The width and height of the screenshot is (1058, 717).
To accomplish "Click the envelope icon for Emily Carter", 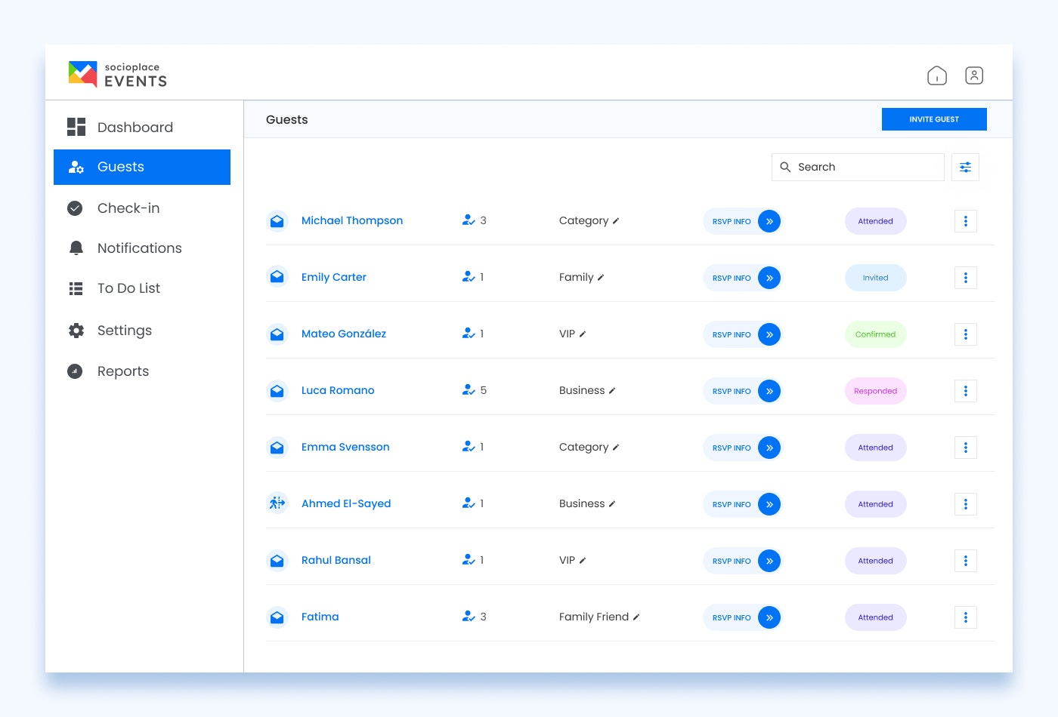I will (x=277, y=278).
